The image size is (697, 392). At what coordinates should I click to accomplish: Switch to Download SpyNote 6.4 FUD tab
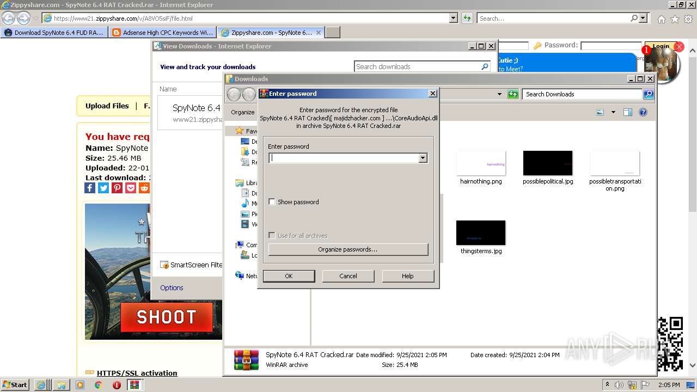54,33
